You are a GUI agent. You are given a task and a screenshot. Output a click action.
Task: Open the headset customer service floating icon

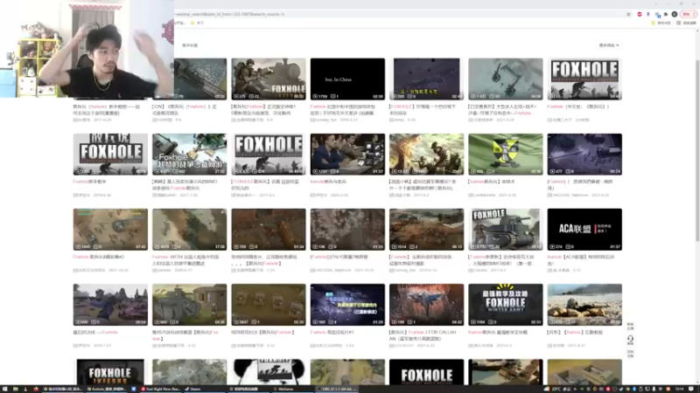(x=630, y=340)
